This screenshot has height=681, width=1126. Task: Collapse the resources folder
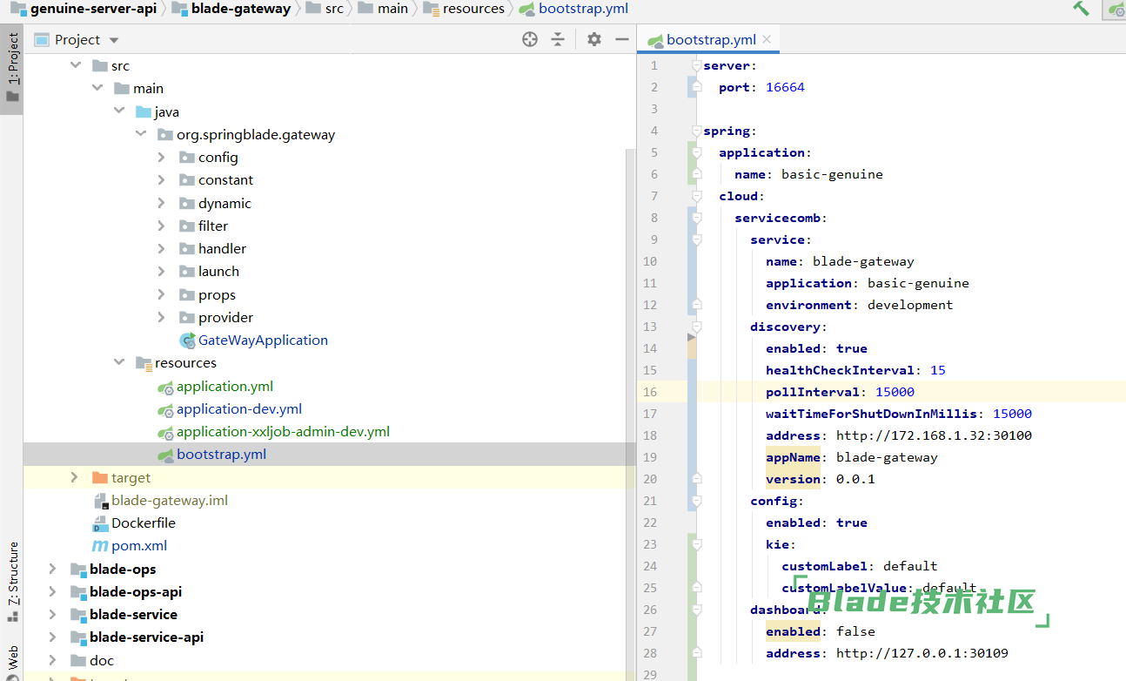point(119,362)
